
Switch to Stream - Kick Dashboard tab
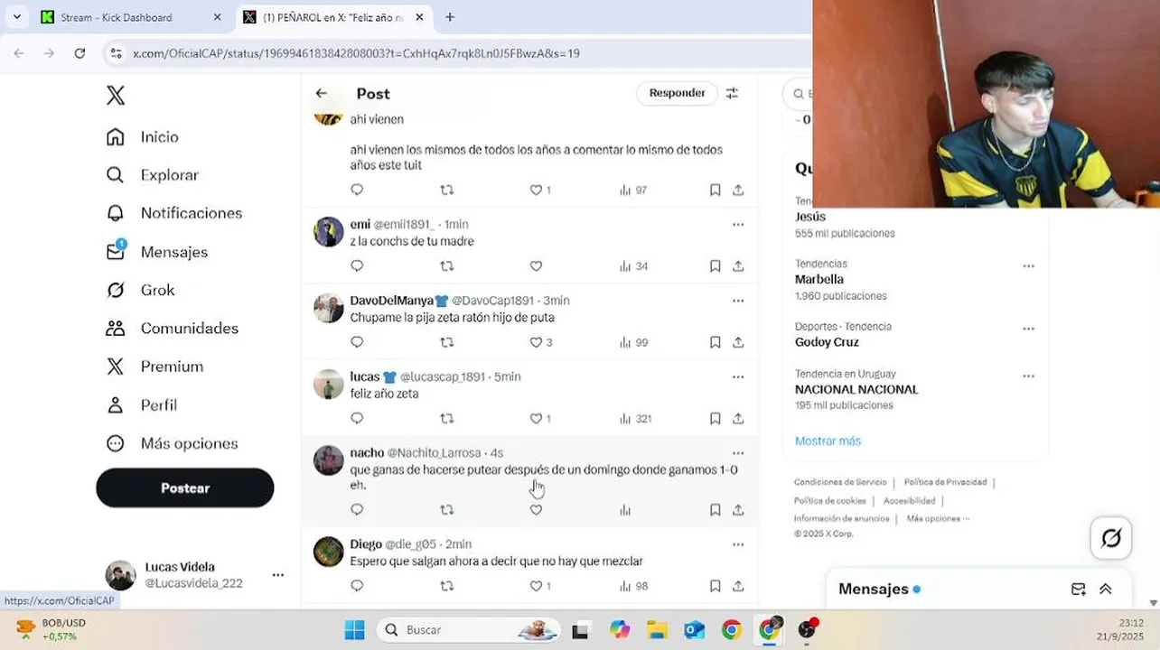point(132,17)
